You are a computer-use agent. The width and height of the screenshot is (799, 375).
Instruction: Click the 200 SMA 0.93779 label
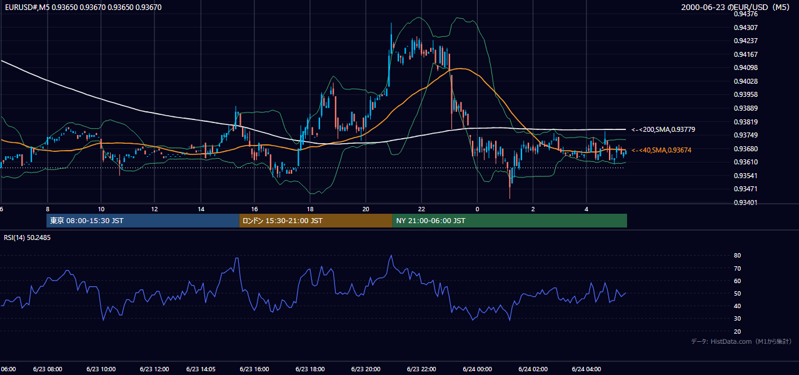coord(663,129)
